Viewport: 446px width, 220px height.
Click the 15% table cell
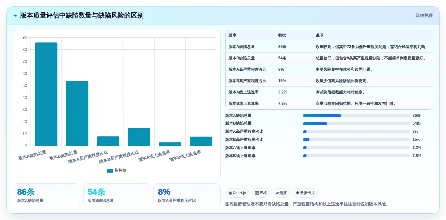[x=282, y=81]
